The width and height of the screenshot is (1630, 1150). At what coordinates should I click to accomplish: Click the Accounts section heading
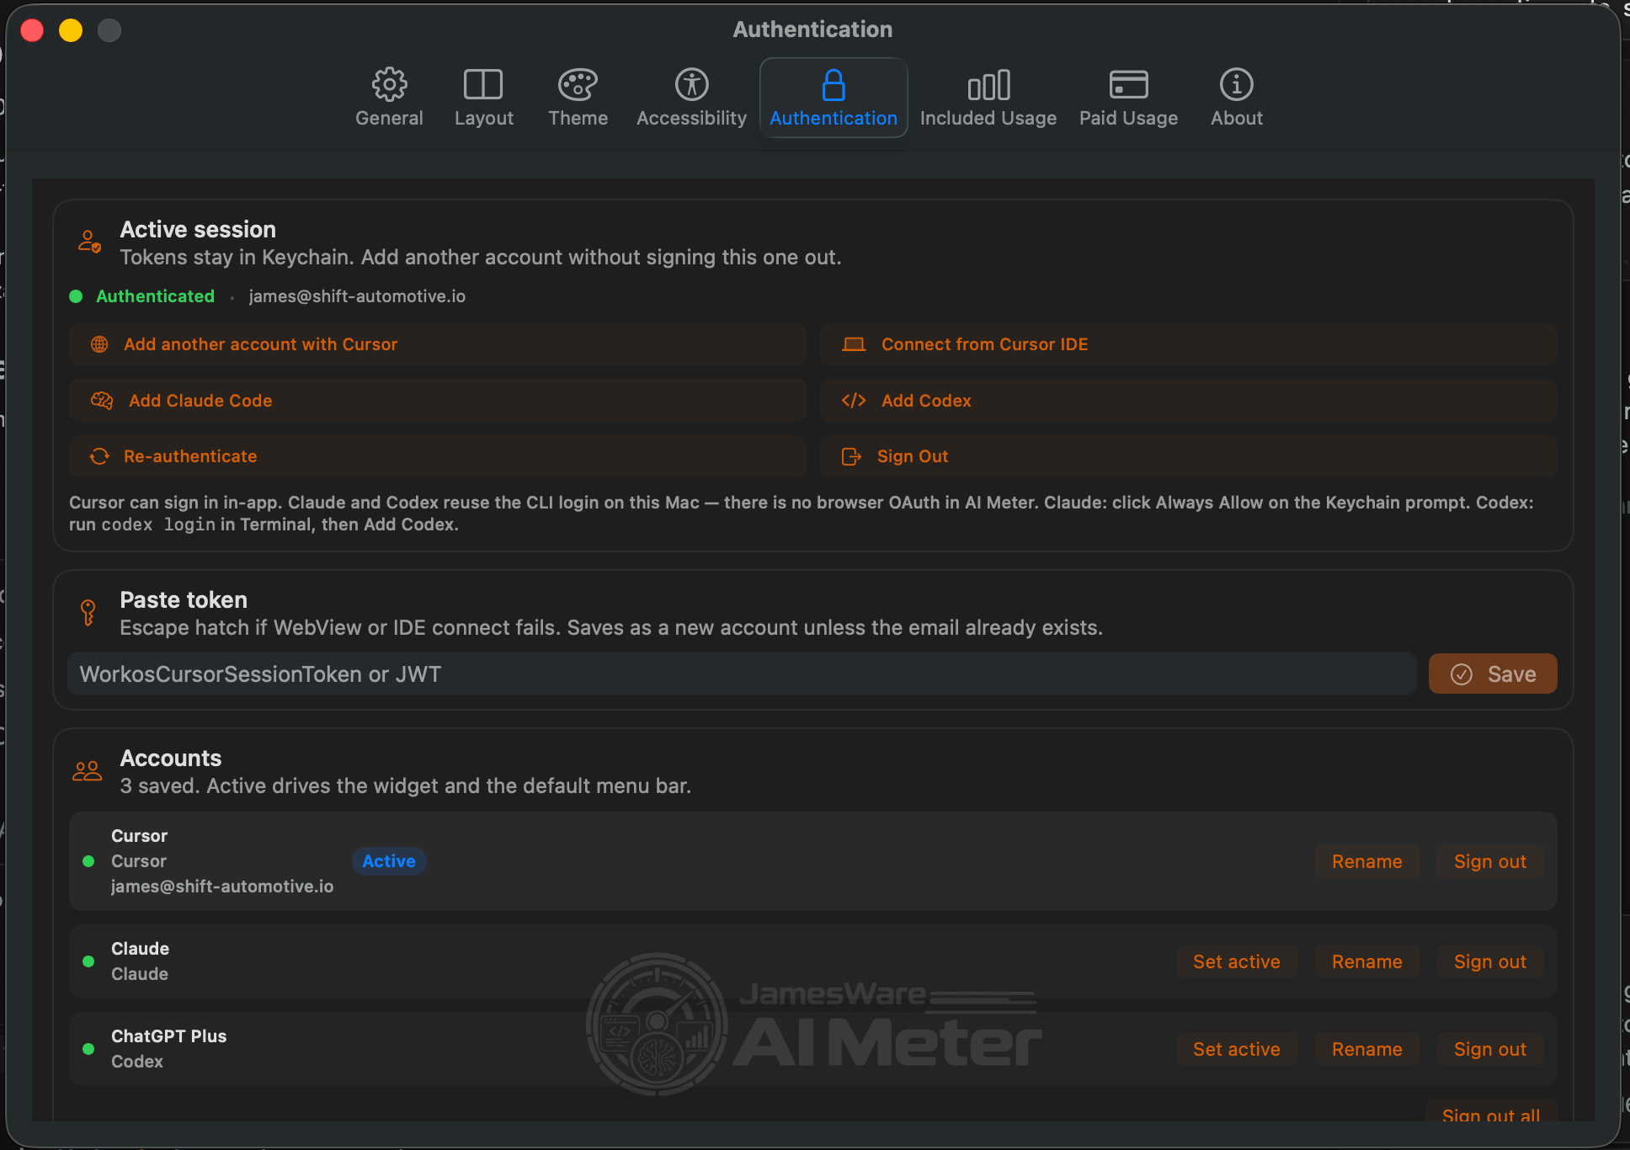tap(171, 758)
